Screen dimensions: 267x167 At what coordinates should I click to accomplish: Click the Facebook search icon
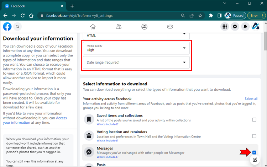pos(17,27)
